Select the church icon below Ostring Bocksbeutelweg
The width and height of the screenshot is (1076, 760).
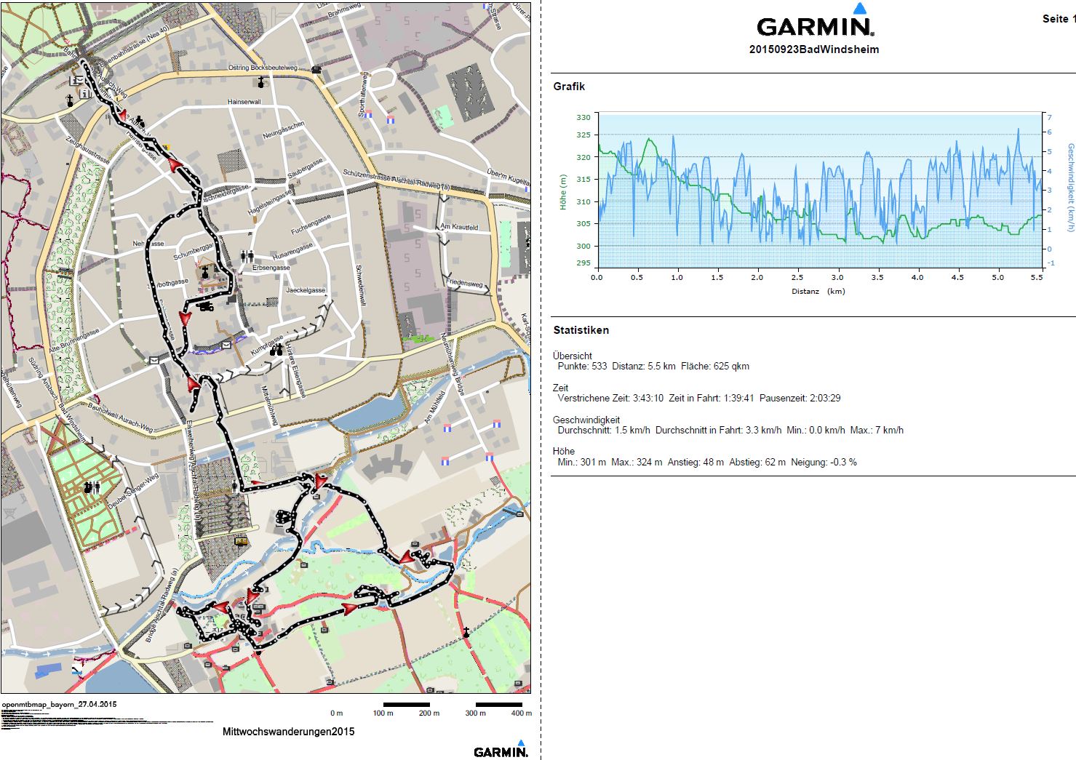click(261, 82)
